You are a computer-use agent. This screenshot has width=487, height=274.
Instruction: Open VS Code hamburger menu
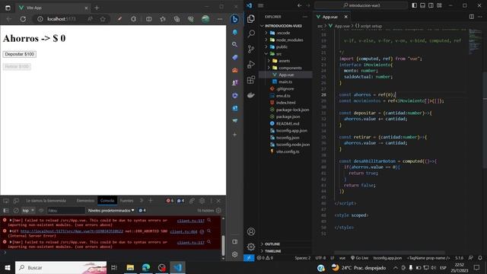pyautogui.click(x=261, y=5)
